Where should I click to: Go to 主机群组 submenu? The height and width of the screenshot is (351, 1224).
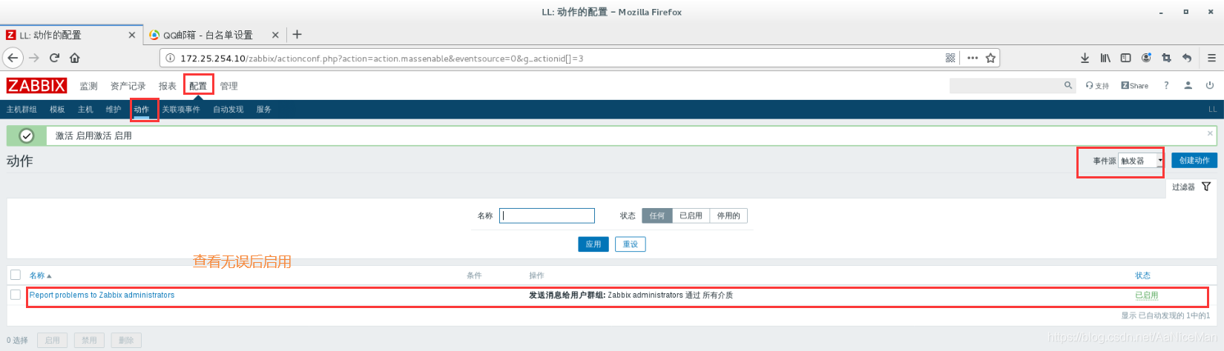click(x=22, y=110)
